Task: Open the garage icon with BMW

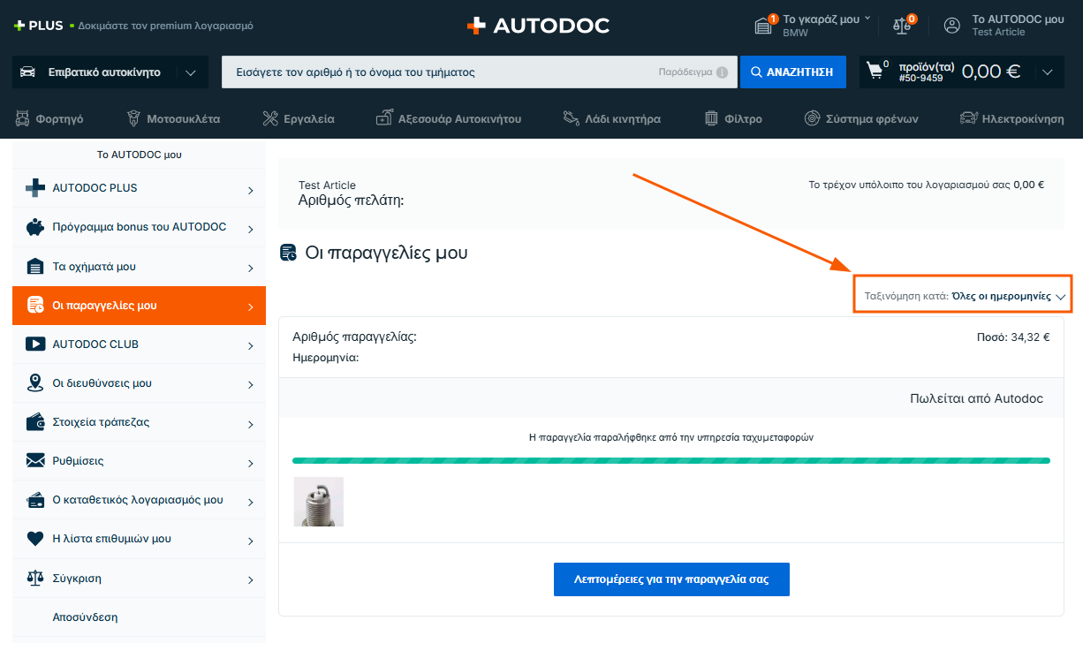Action: click(x=764, y=26)
